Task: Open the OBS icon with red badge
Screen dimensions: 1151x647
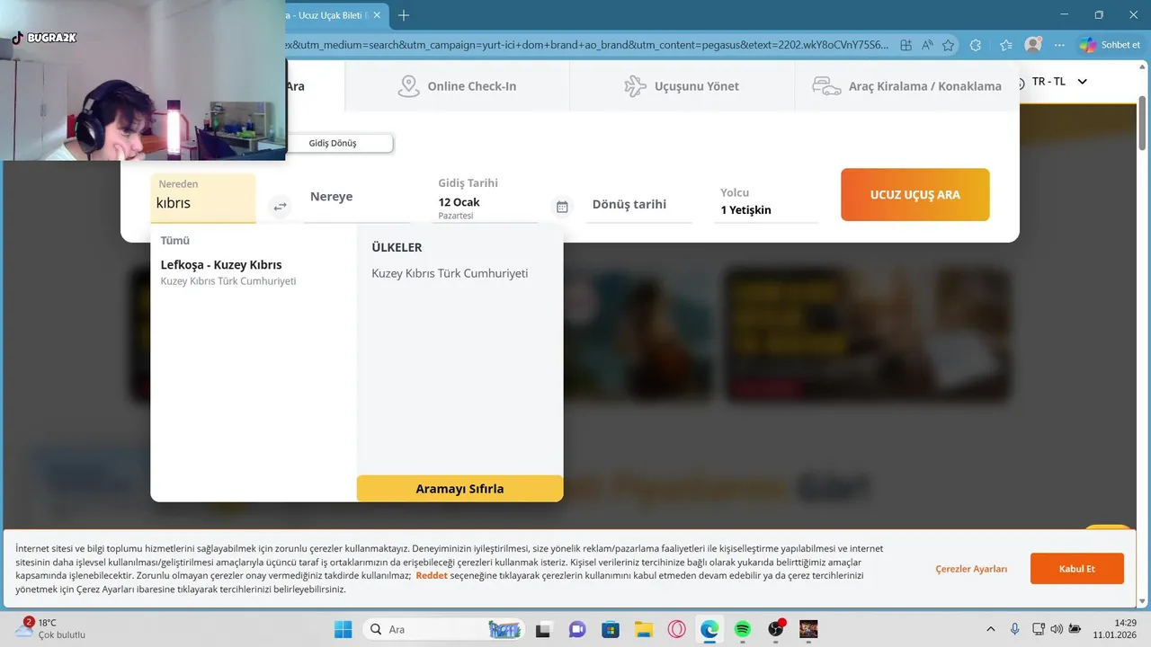Action: [x=776, y=629]
